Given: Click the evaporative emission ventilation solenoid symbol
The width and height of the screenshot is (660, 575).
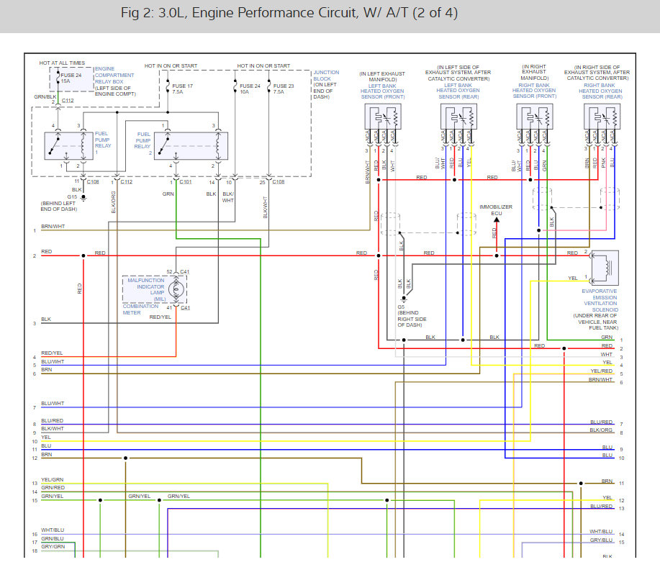Looking at the screenshot, I should (x=604, y=266).
